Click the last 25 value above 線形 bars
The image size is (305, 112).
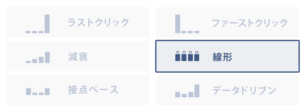coord(197,52)
